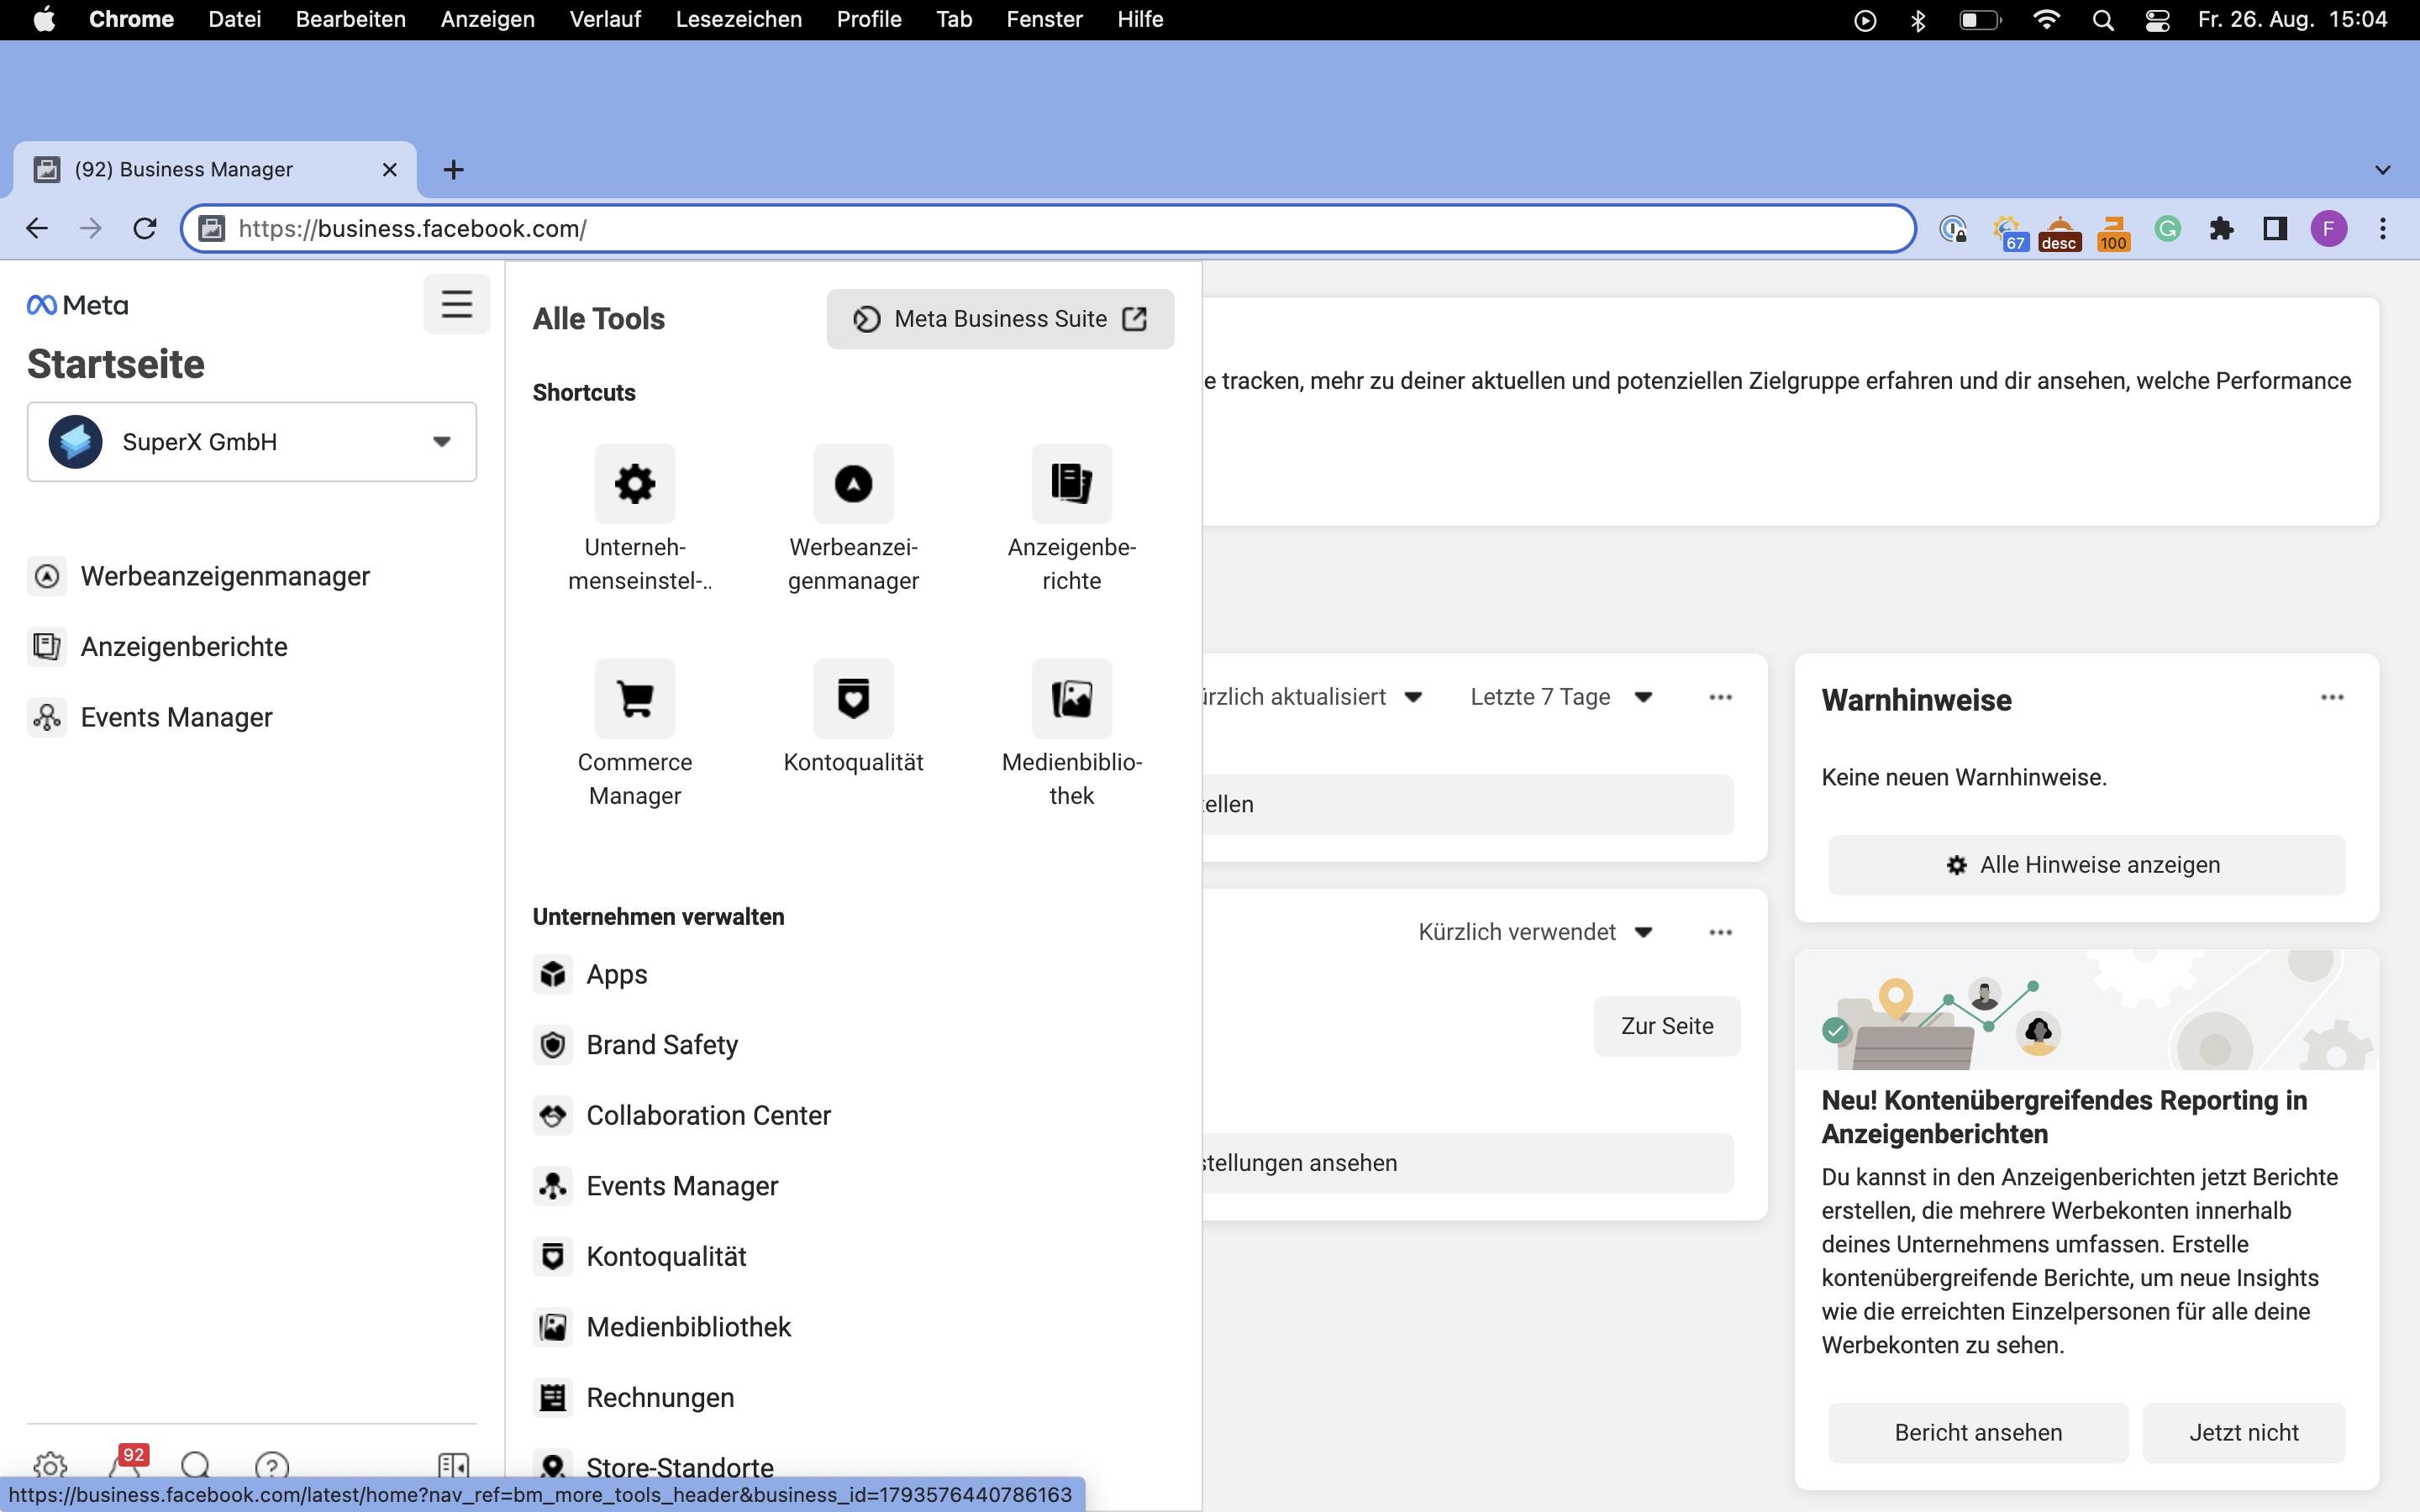This screenshot has width=2420, height=1512.
Task: Dismiss with the Jetzt nicht button
Action: 2244,1433
